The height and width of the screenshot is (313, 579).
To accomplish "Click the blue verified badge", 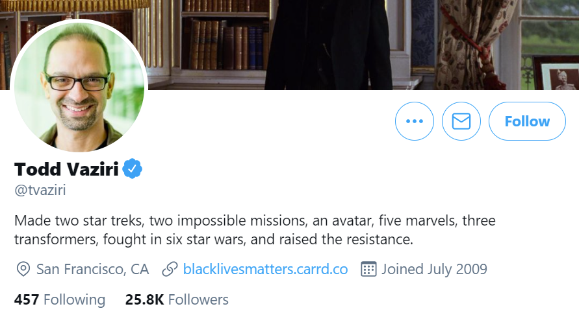I will (x=133, y=170).
